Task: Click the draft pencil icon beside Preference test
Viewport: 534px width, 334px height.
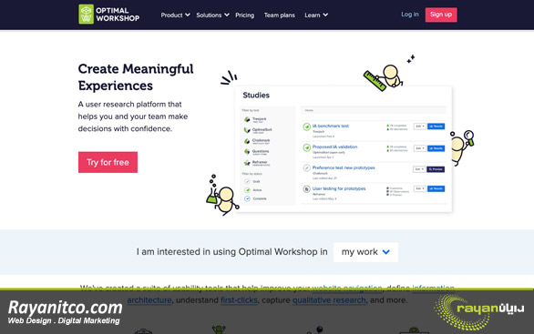Action: click(307, 168)
